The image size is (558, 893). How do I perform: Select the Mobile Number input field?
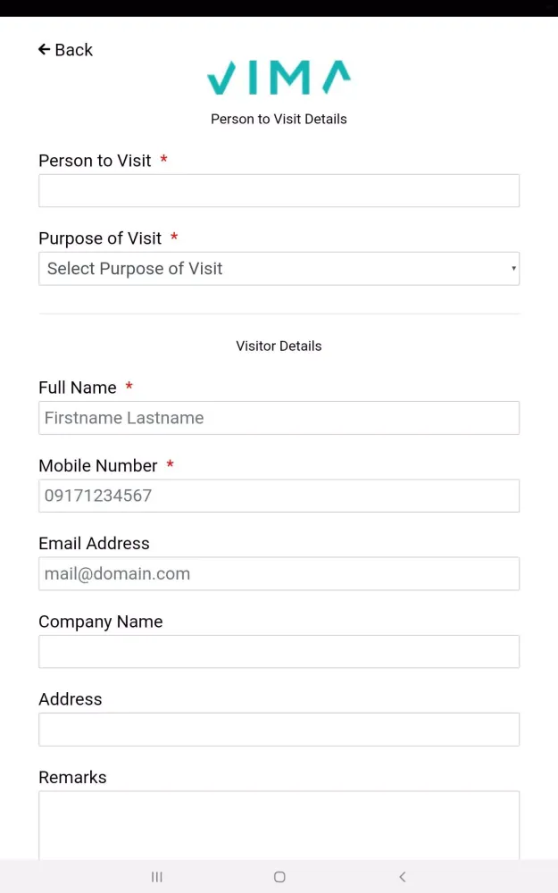(x=279, y=496)
